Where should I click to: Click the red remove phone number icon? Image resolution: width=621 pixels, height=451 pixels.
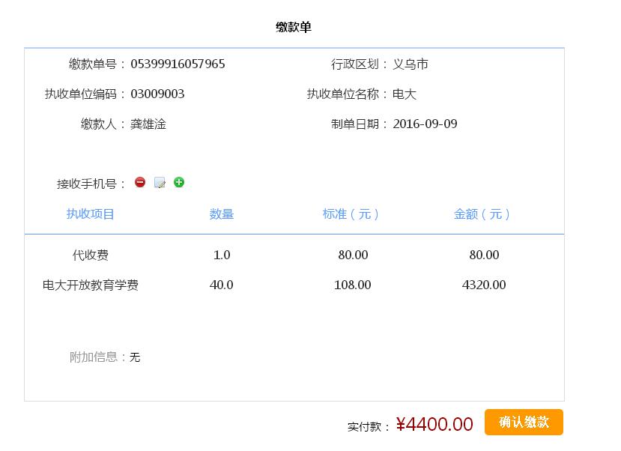click(x=140, y=182)
